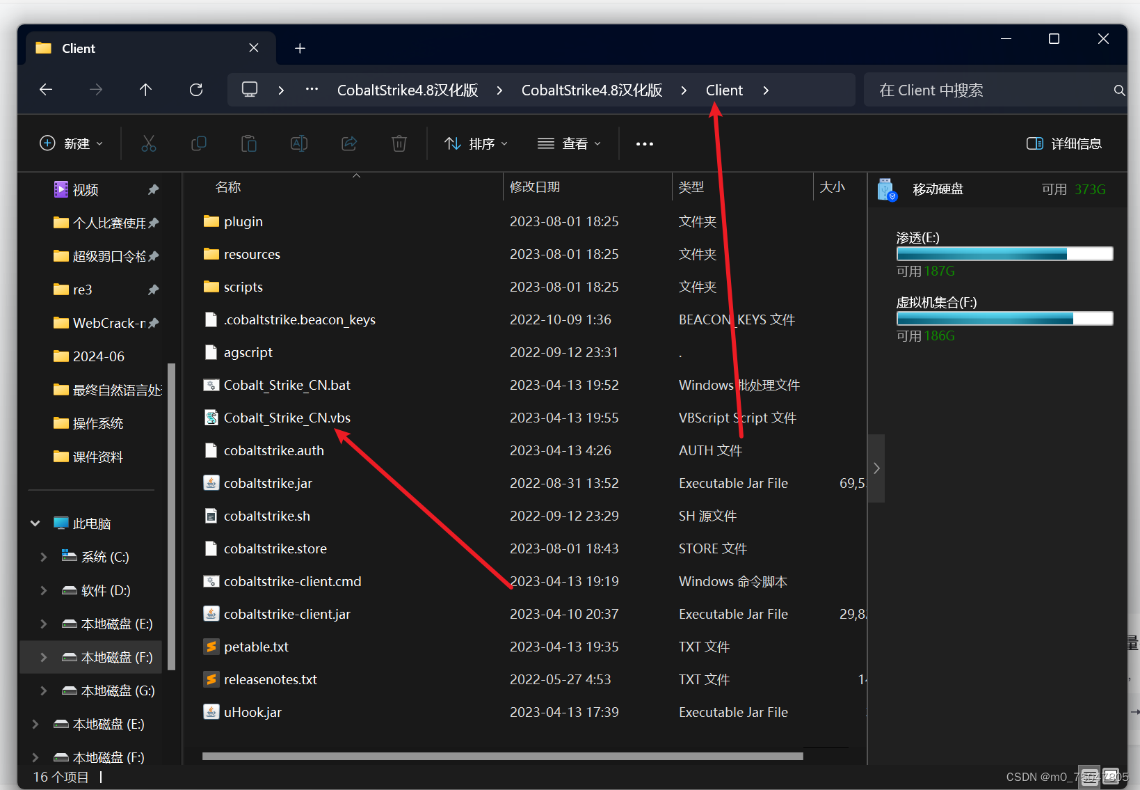Select the cobaltstrike.sh file icon

[211, 516]
